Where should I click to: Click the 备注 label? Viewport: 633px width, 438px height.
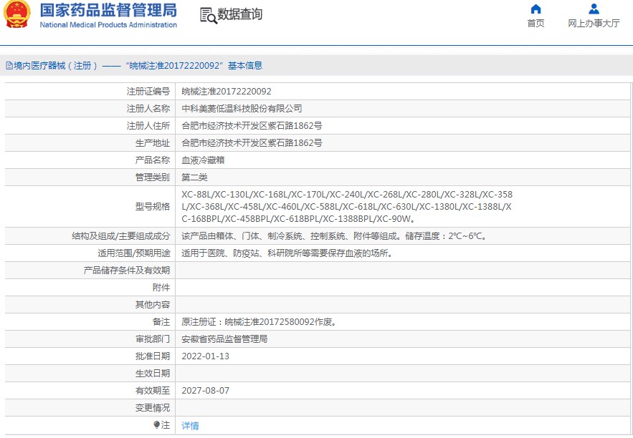click(161, 322)
